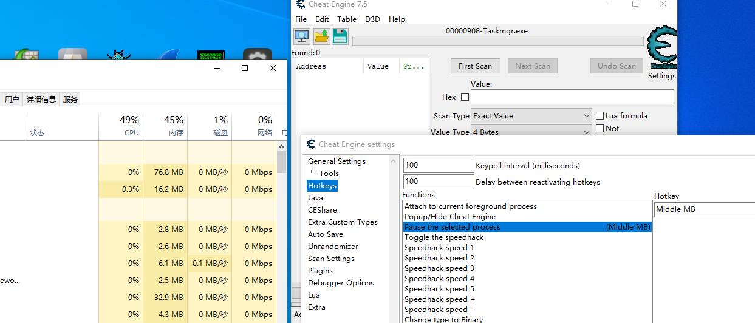Screen dimensions: 755x323
Task: Select the dark gear desktop icon
Action: tap(257, 54)
